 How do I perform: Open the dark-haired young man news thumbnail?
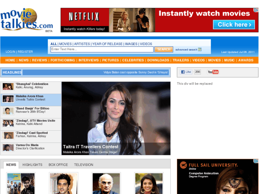(x=64, y=183)
